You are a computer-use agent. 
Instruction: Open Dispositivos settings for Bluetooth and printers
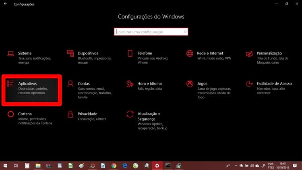tap(88, 53)
